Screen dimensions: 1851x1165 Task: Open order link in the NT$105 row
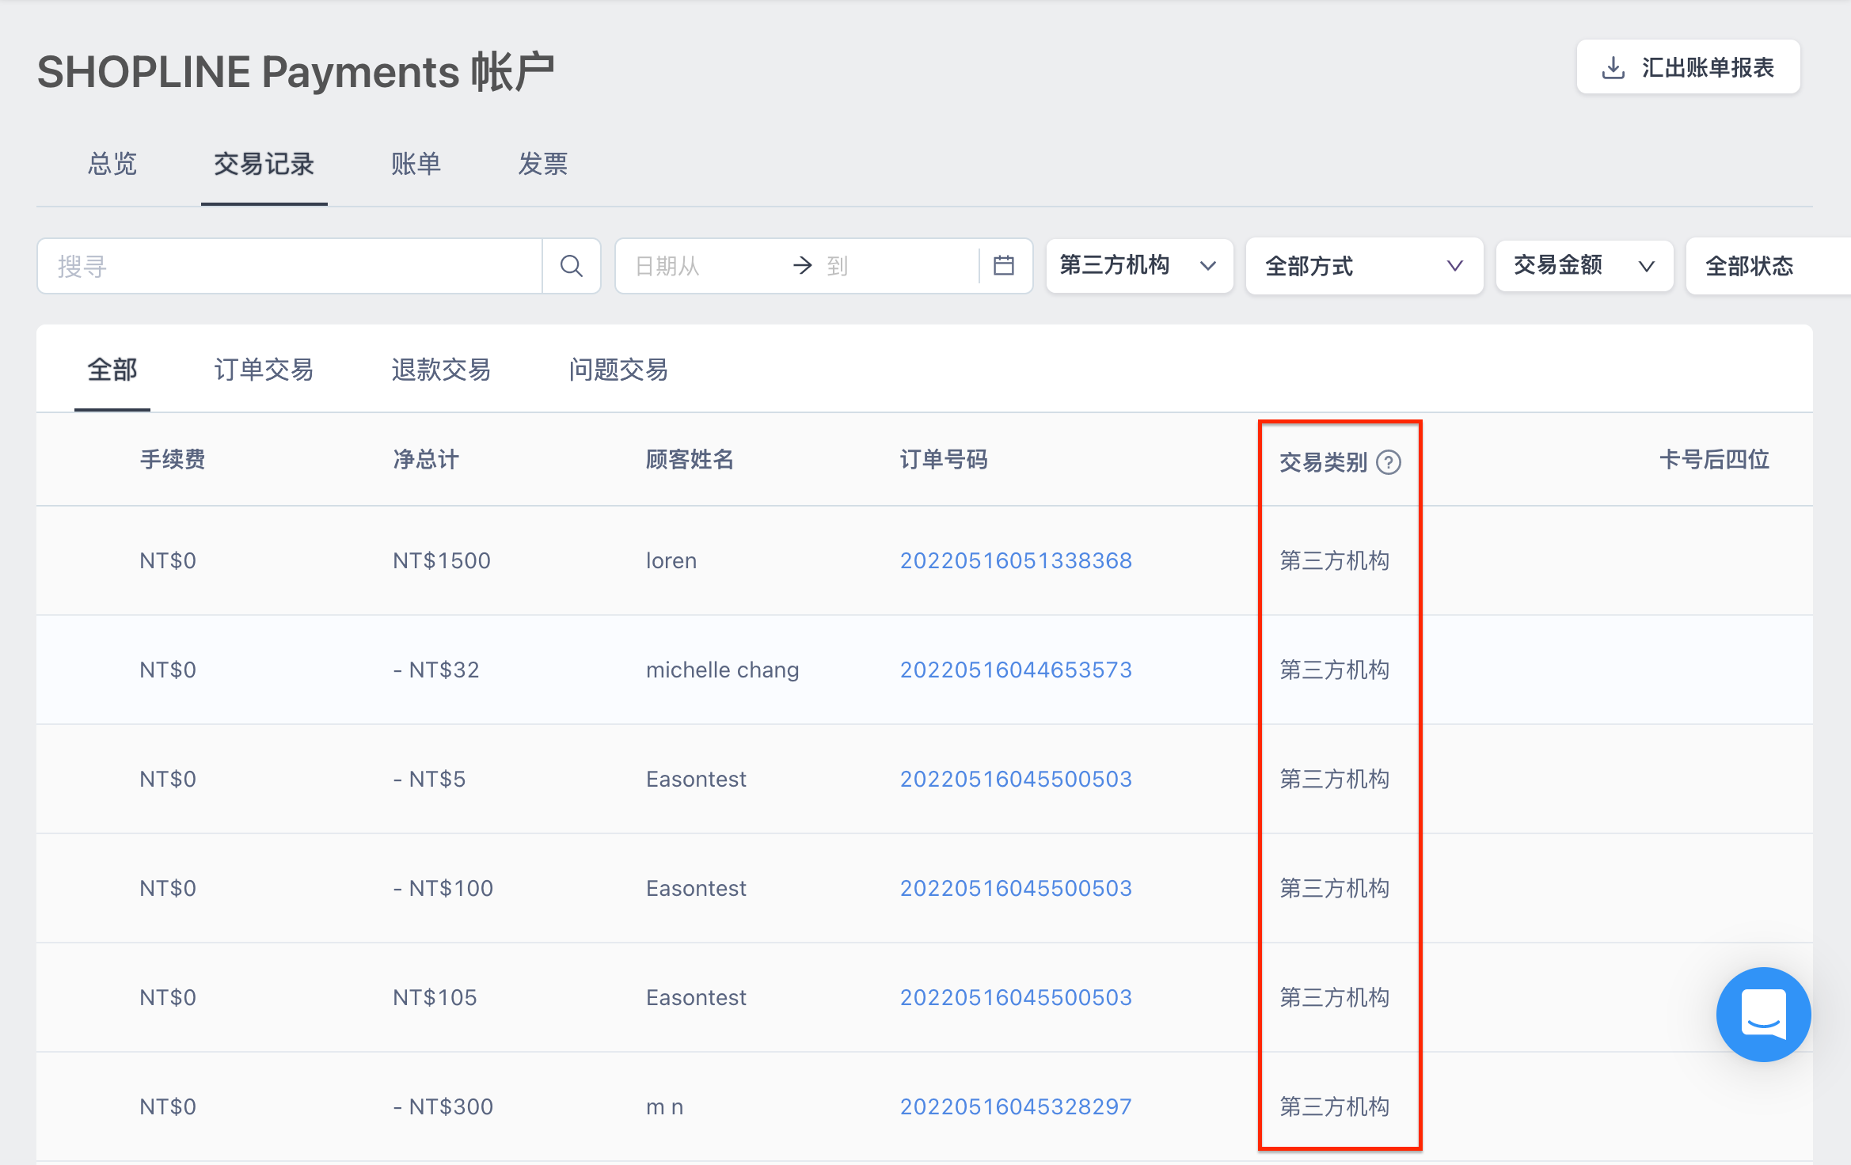(x=1016, y=998)
